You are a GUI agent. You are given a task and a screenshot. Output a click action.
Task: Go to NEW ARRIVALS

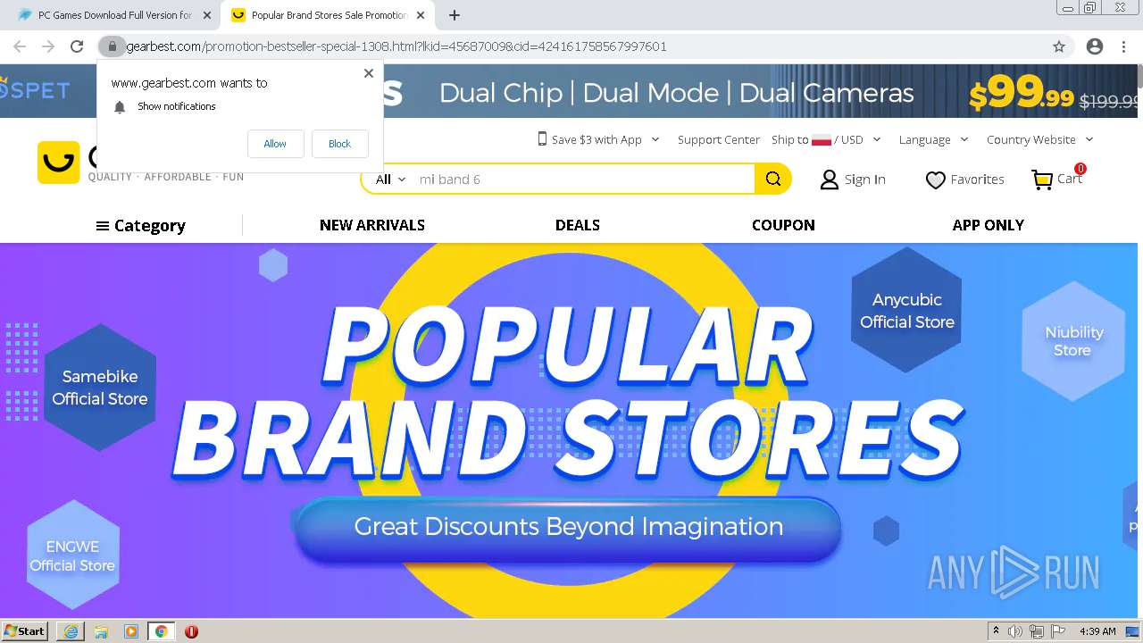point(372,225)
